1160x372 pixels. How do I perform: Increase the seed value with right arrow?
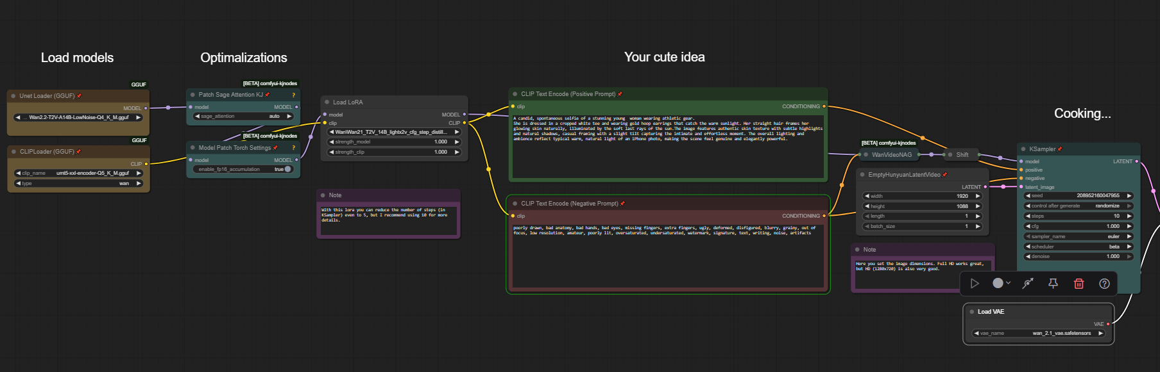tap(1129, 195)
